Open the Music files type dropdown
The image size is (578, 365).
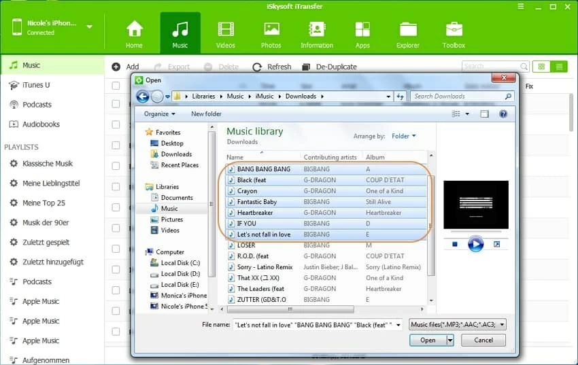click(458, 325)
